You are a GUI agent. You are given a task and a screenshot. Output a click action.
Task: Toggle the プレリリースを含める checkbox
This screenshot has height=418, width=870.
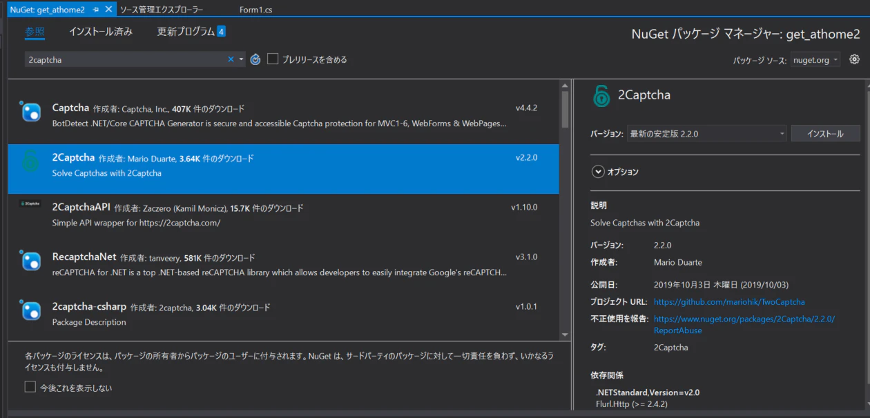(x=273, y=59)
